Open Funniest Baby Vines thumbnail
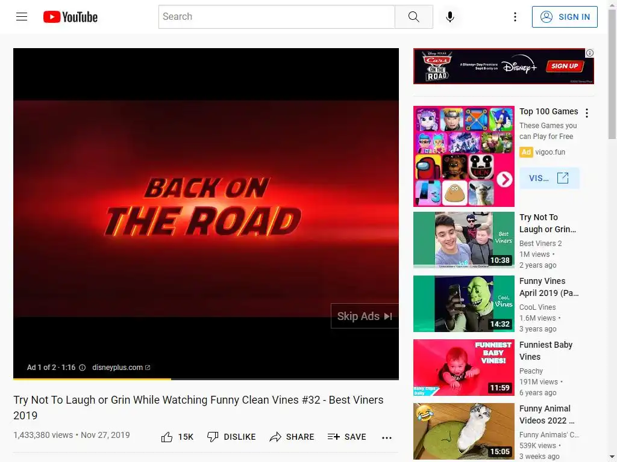 click(464, 368)
